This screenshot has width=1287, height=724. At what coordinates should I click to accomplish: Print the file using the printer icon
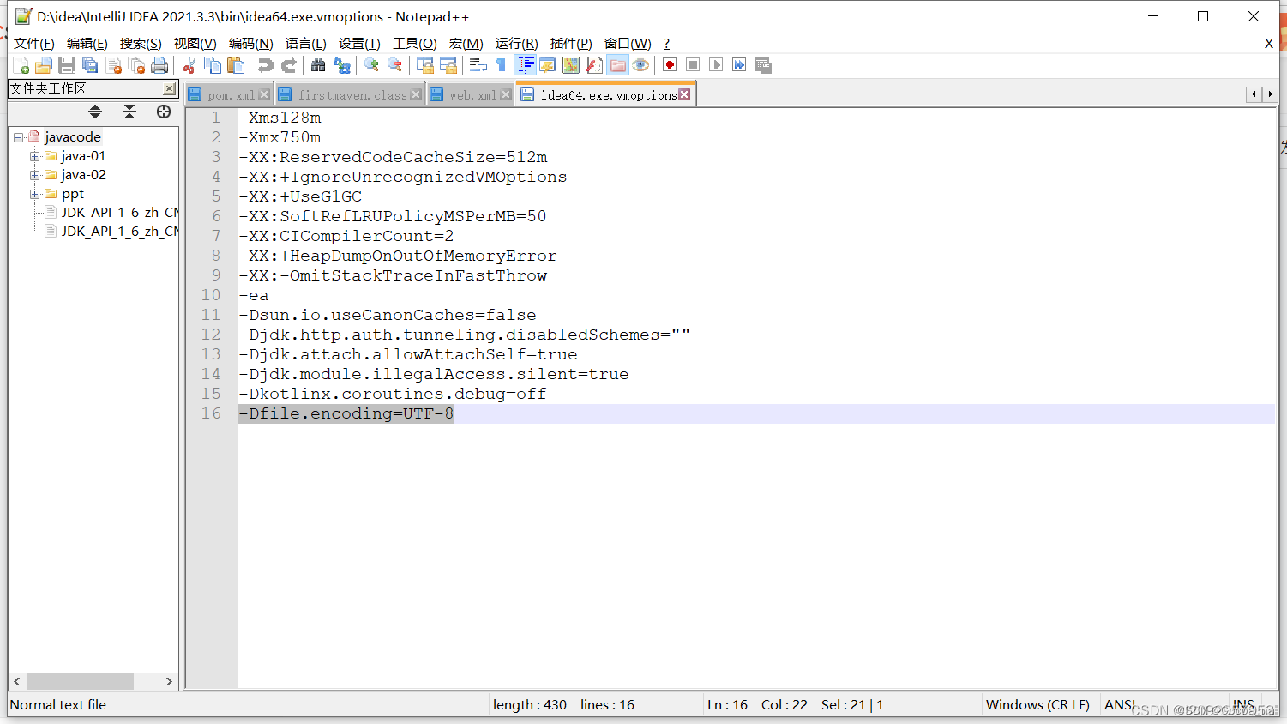point(159,64)
